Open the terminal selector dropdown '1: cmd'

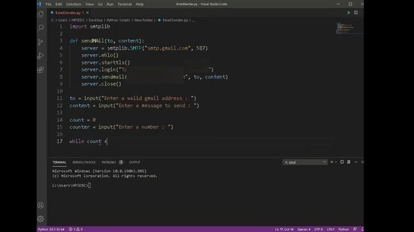click(x=305, y=162)
